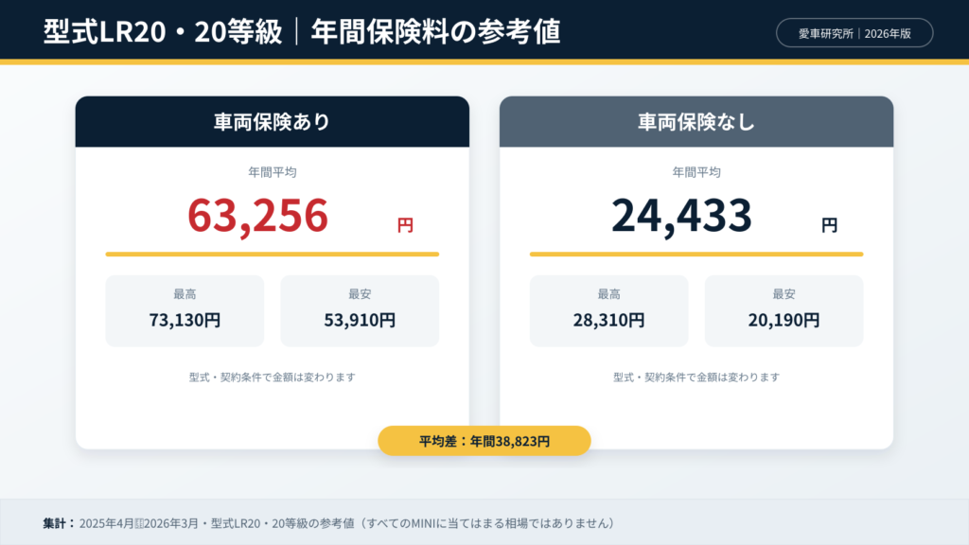
Task: Select the 平均差:年間38,823円 pill
Action: (x=484, y=441)
